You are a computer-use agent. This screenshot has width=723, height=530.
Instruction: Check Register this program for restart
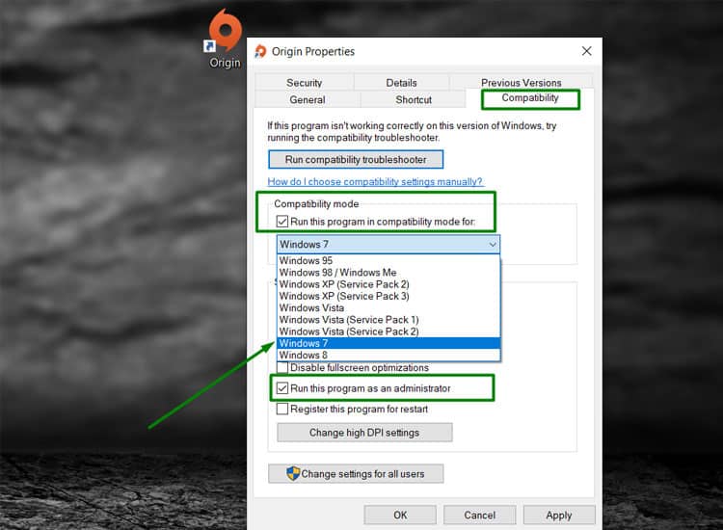click(282, 409)
